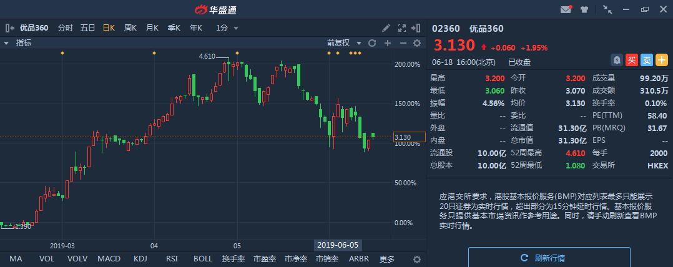Viewport: 673px width, 267px height.
Task: Open the 前复权 adjustment dropdown
Action: pos(344,43)
